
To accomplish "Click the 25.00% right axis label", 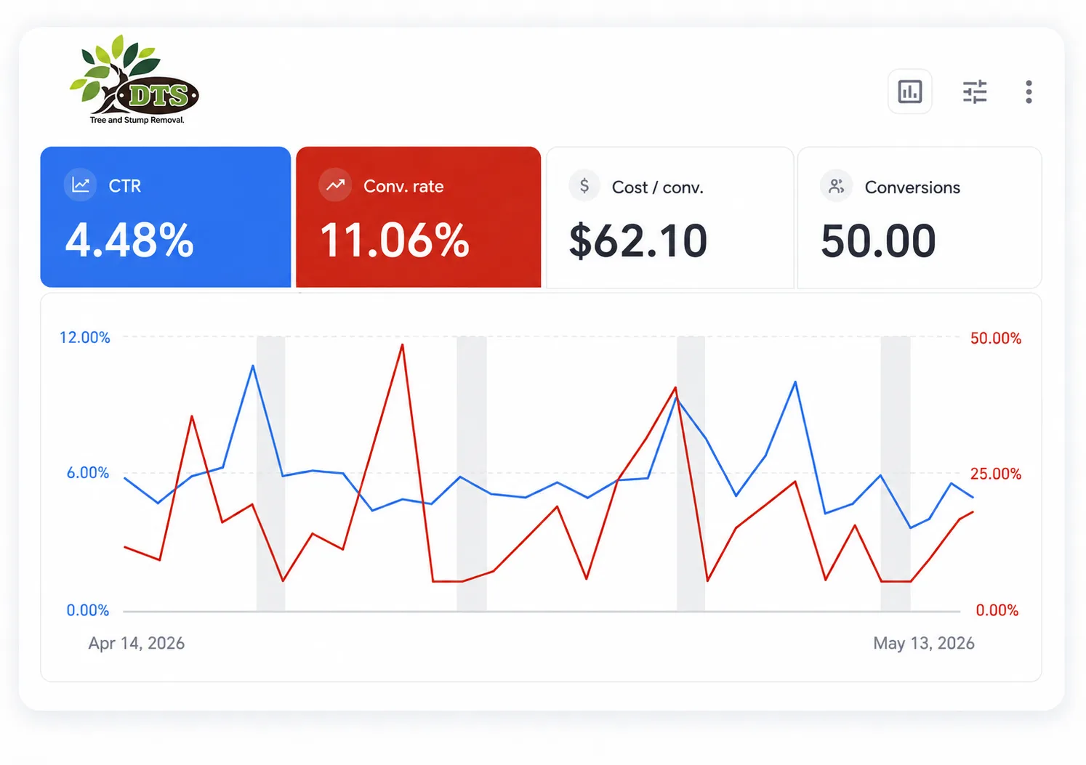I will click(x=996, y=474).
